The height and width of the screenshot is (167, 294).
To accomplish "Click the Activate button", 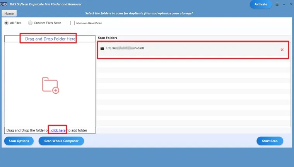I will pyautogui.click(x=261, y=4).
